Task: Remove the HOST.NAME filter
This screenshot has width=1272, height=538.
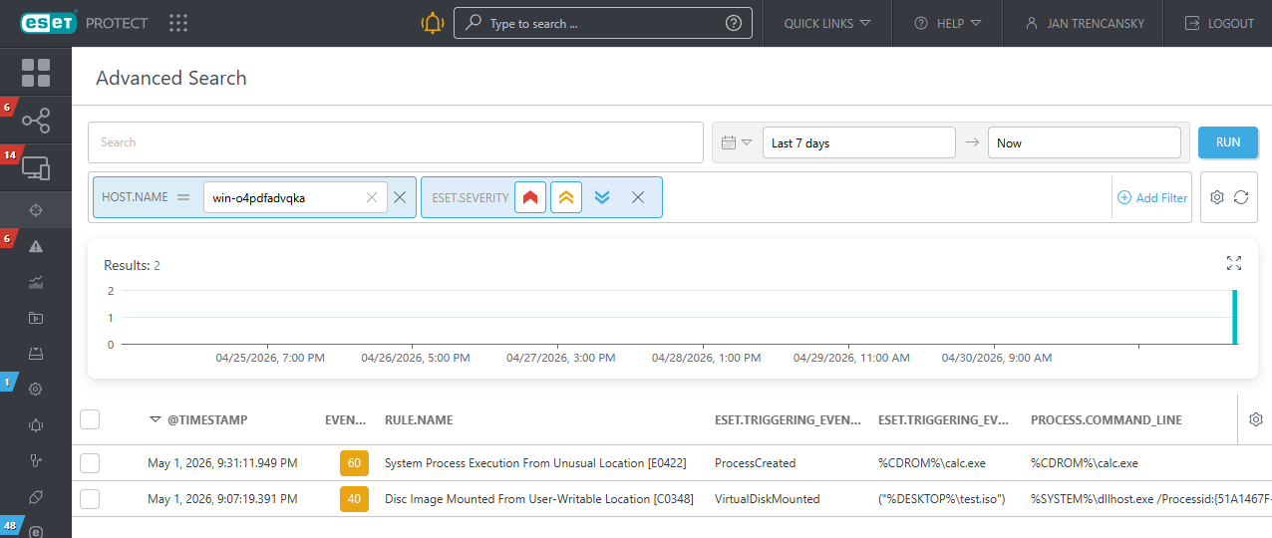Action: click(x=400, y=197)
